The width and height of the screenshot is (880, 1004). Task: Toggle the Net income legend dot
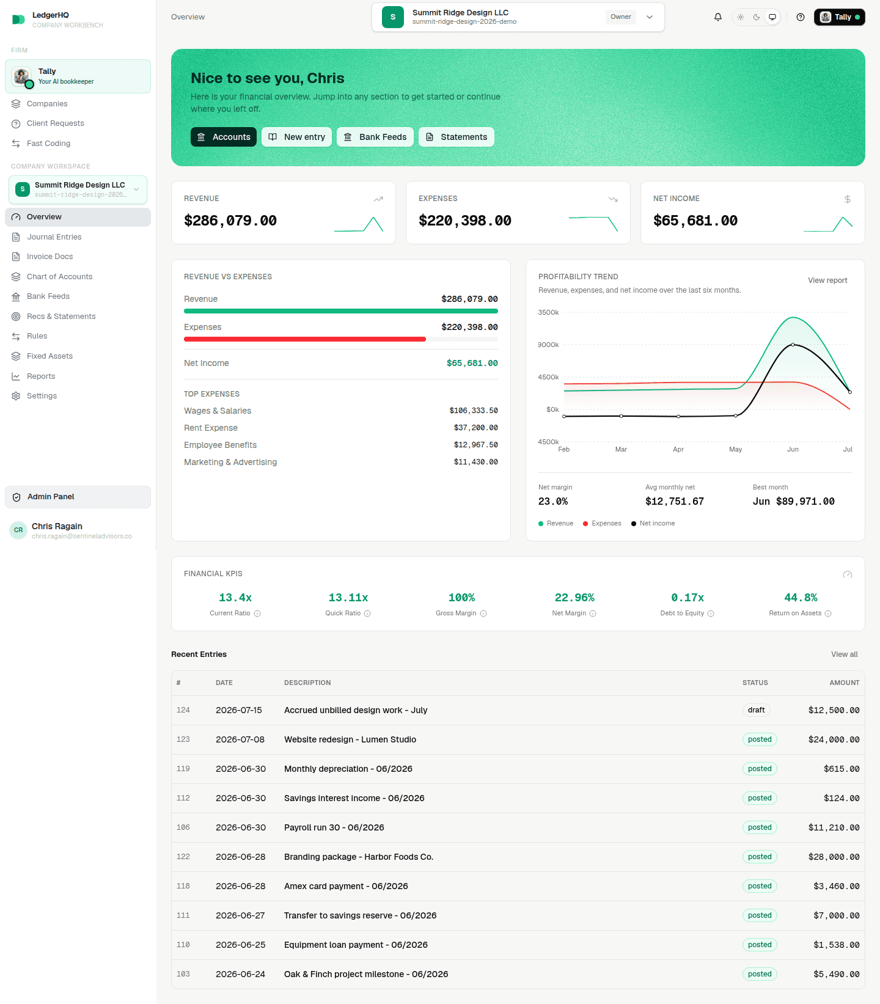click(x=634, y=524)
